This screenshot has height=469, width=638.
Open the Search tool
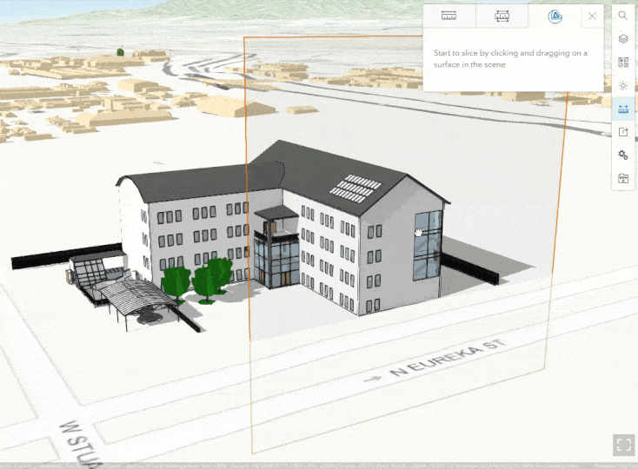tap(623, 16)
